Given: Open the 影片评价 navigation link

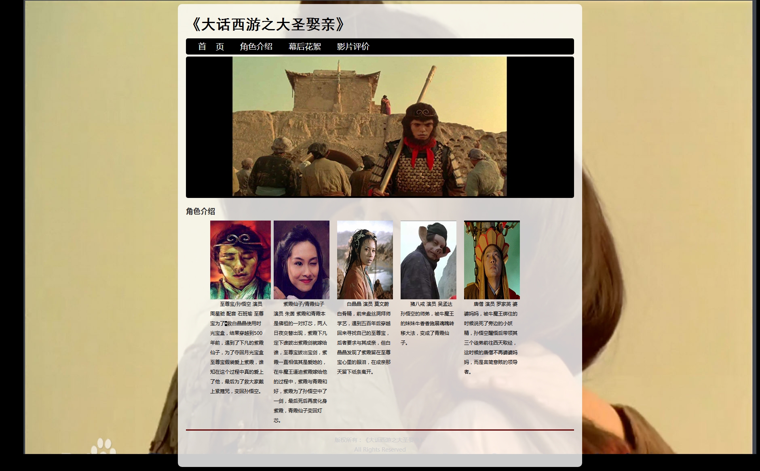Looking at the screenshot, I should (353, 46).
